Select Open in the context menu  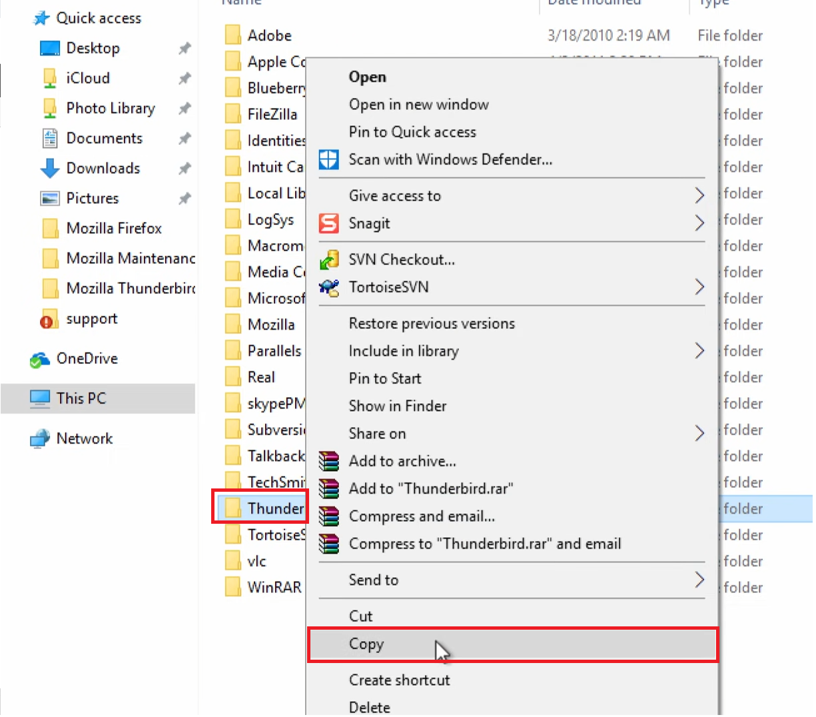pos(512,77)
